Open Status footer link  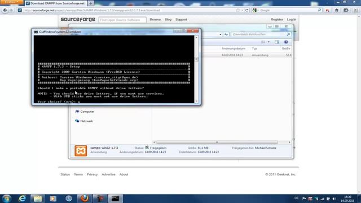pyautogui.click(x=65, y=174)
